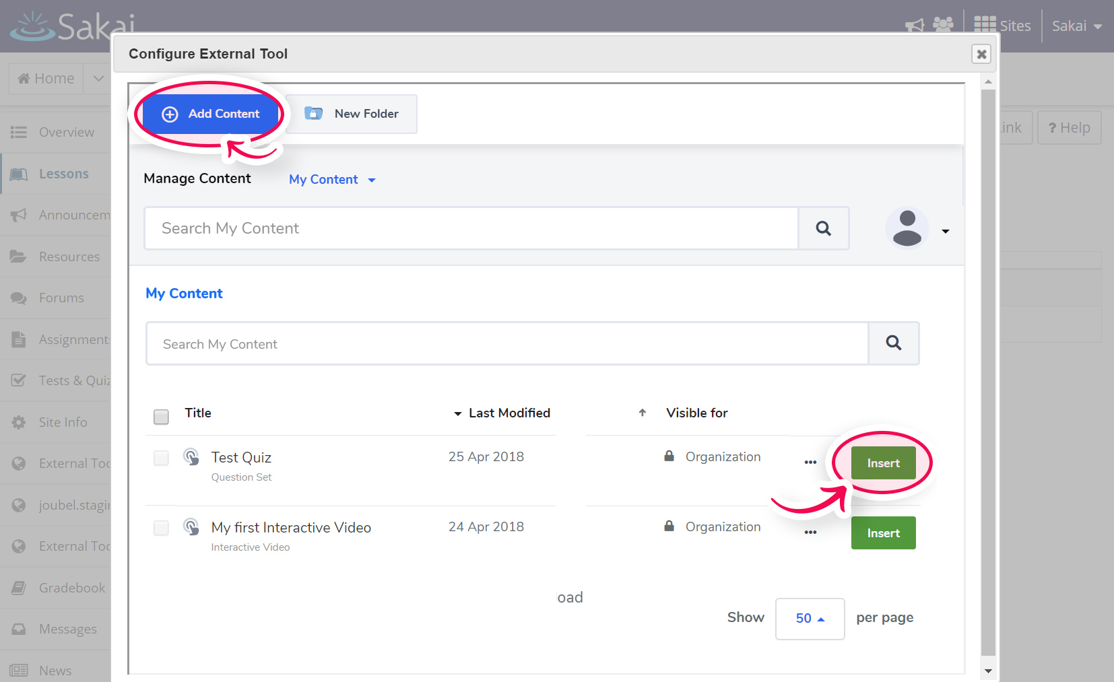The height and width of the screenshot is (682, 1114).
Task: Open the Test Quiz title
Action: coord(241,458)
